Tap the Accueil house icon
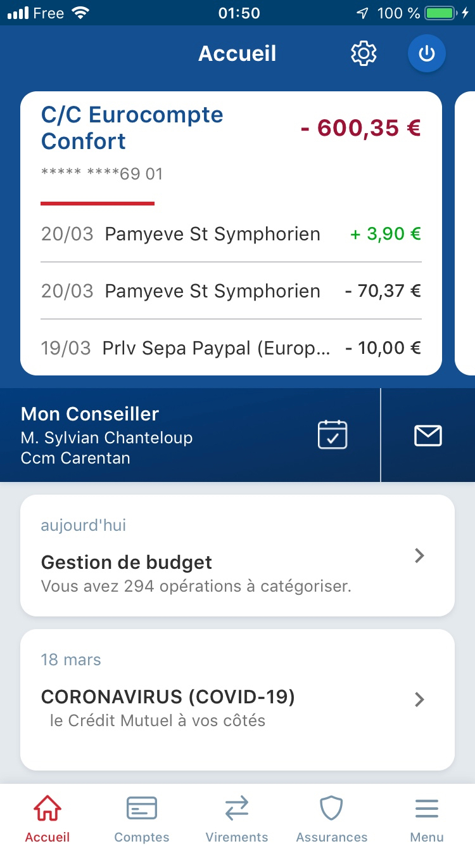The image size is (475, 846). click(47, 809)
